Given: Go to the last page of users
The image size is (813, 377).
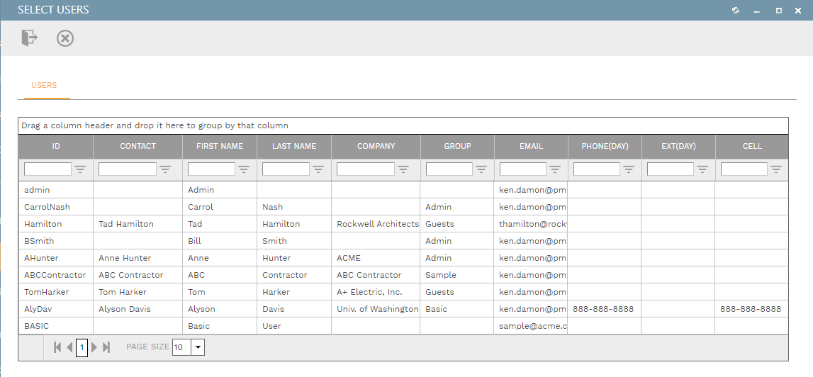Looking at the screenshot, I should (x=106, y=347).
